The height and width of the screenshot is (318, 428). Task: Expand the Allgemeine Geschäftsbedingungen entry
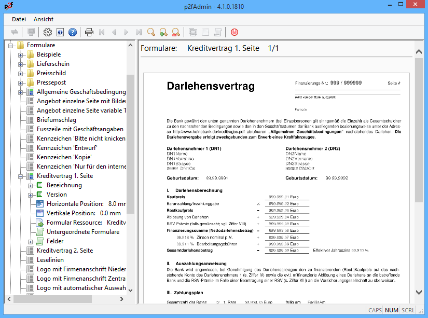pos(21,92)
